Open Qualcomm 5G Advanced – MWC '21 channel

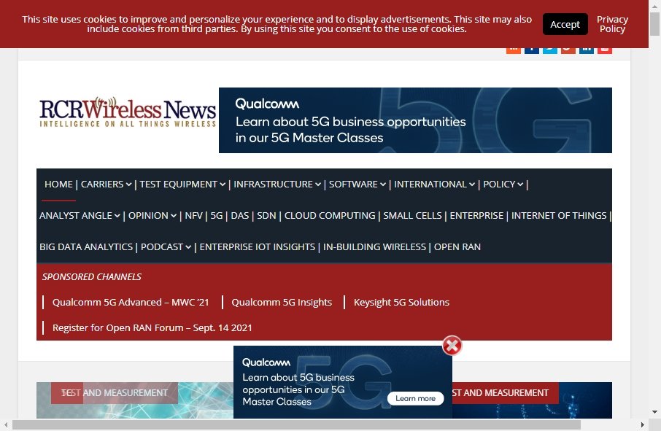tap(131, 302)
